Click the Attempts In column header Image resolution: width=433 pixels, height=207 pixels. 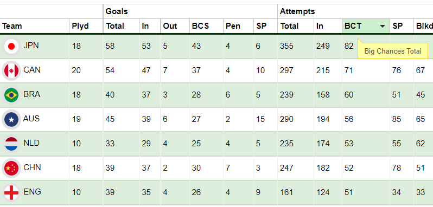[320, 26]
